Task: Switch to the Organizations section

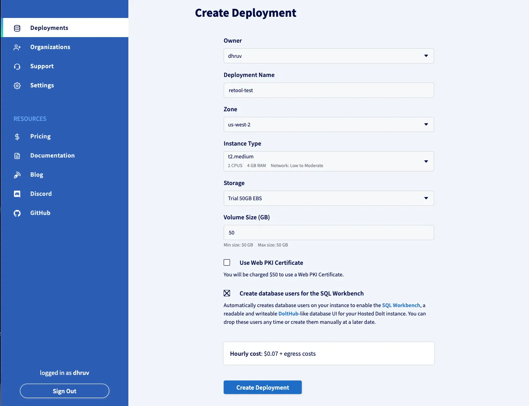Action: point(50,47)
